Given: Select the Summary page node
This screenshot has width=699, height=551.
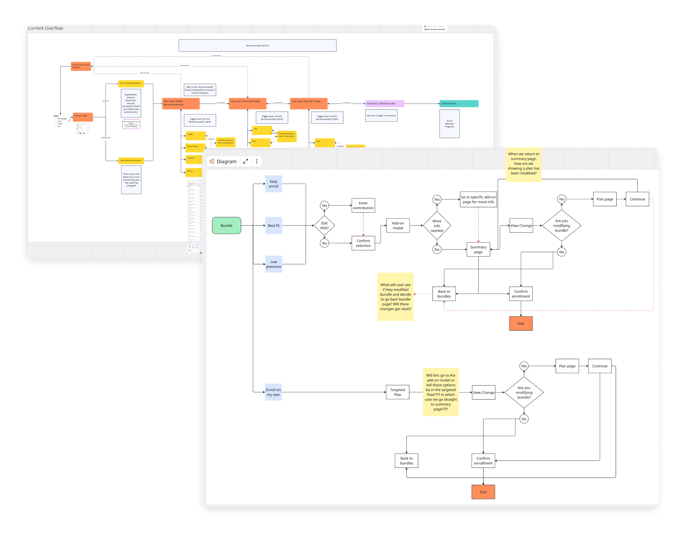Looking at the screenshot, I should coord(478,249).
